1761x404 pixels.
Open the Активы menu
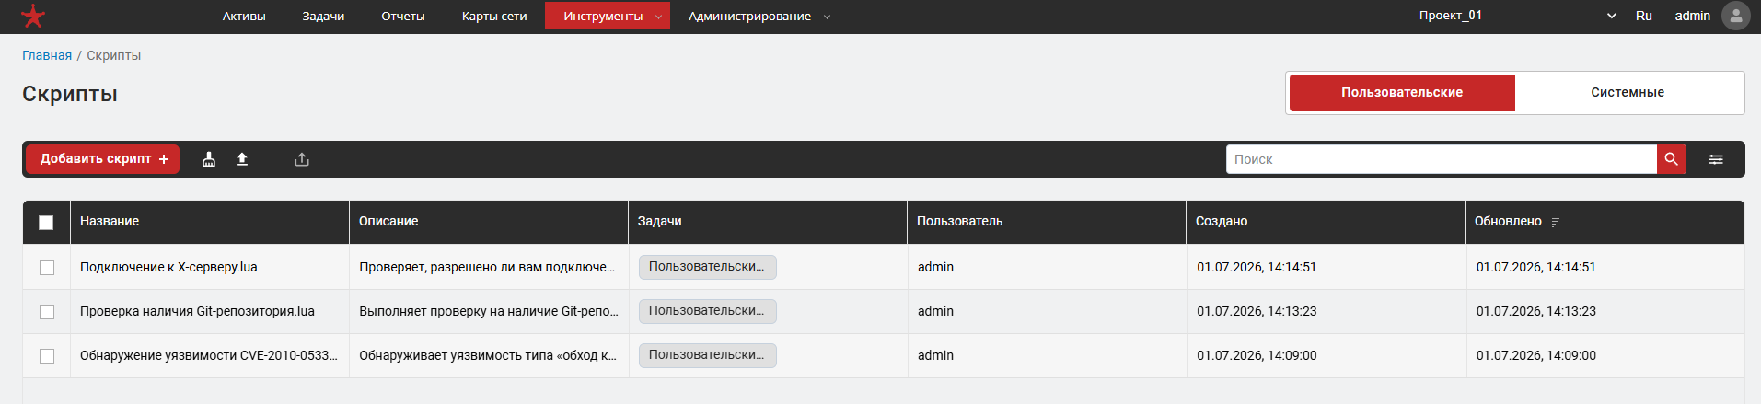click(244, 16)
